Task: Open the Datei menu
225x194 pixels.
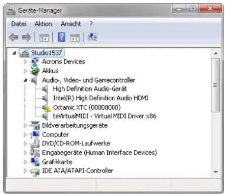Action: point(19,24)
